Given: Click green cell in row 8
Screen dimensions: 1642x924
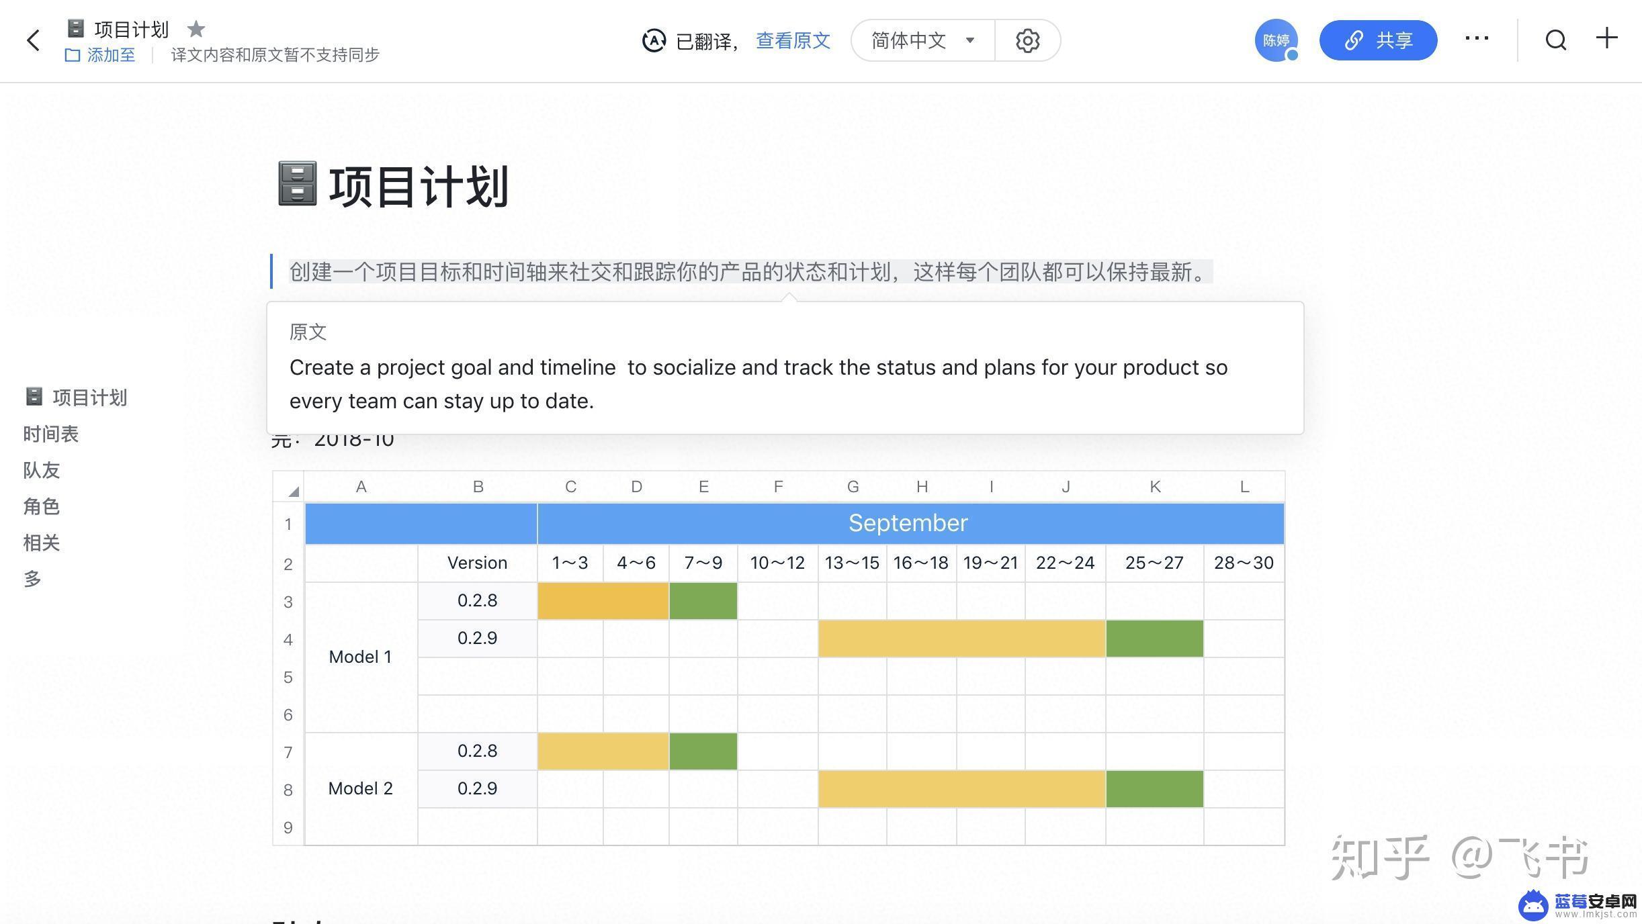Looking at the screenshot, I should 1154,788.
